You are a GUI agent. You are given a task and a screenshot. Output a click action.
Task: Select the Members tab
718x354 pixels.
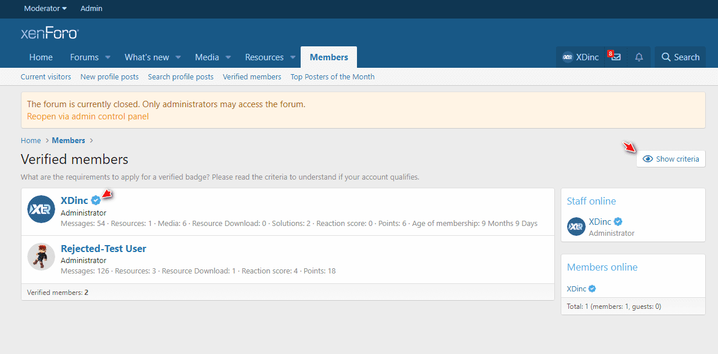329,57
